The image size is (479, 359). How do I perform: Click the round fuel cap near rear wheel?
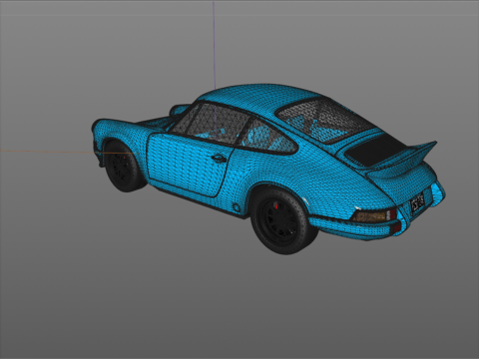pos(237,208)
